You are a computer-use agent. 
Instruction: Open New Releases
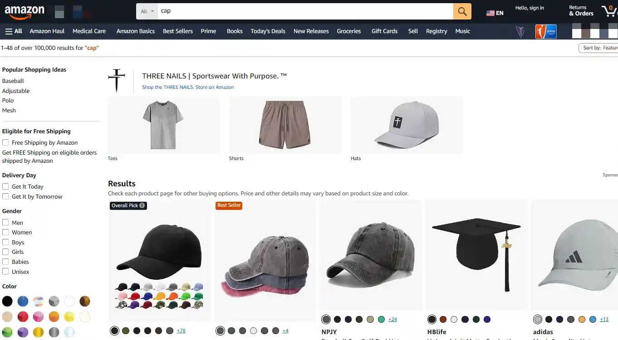click(311, 31)
